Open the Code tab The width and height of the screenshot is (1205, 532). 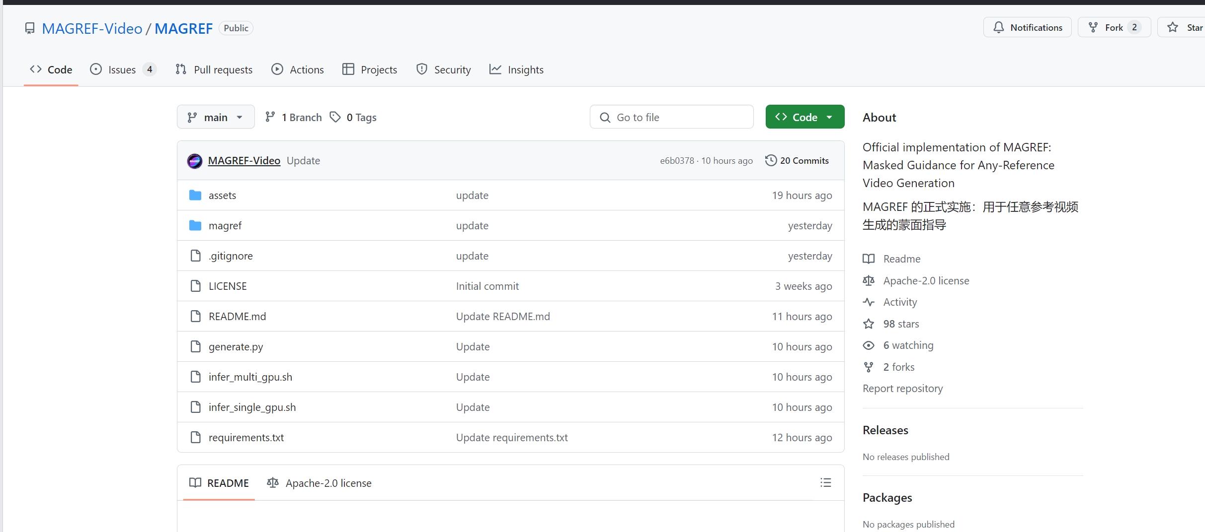pos(51,69)
